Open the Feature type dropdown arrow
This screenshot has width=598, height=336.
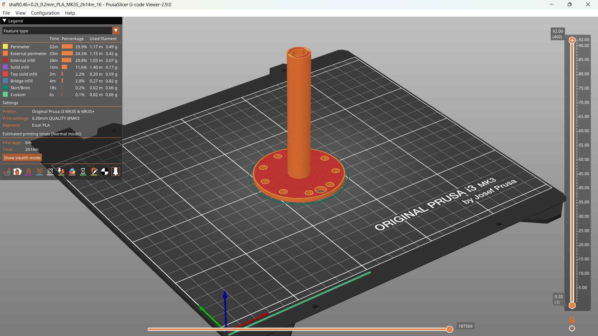pyautogui.click(x=116, y=30)
